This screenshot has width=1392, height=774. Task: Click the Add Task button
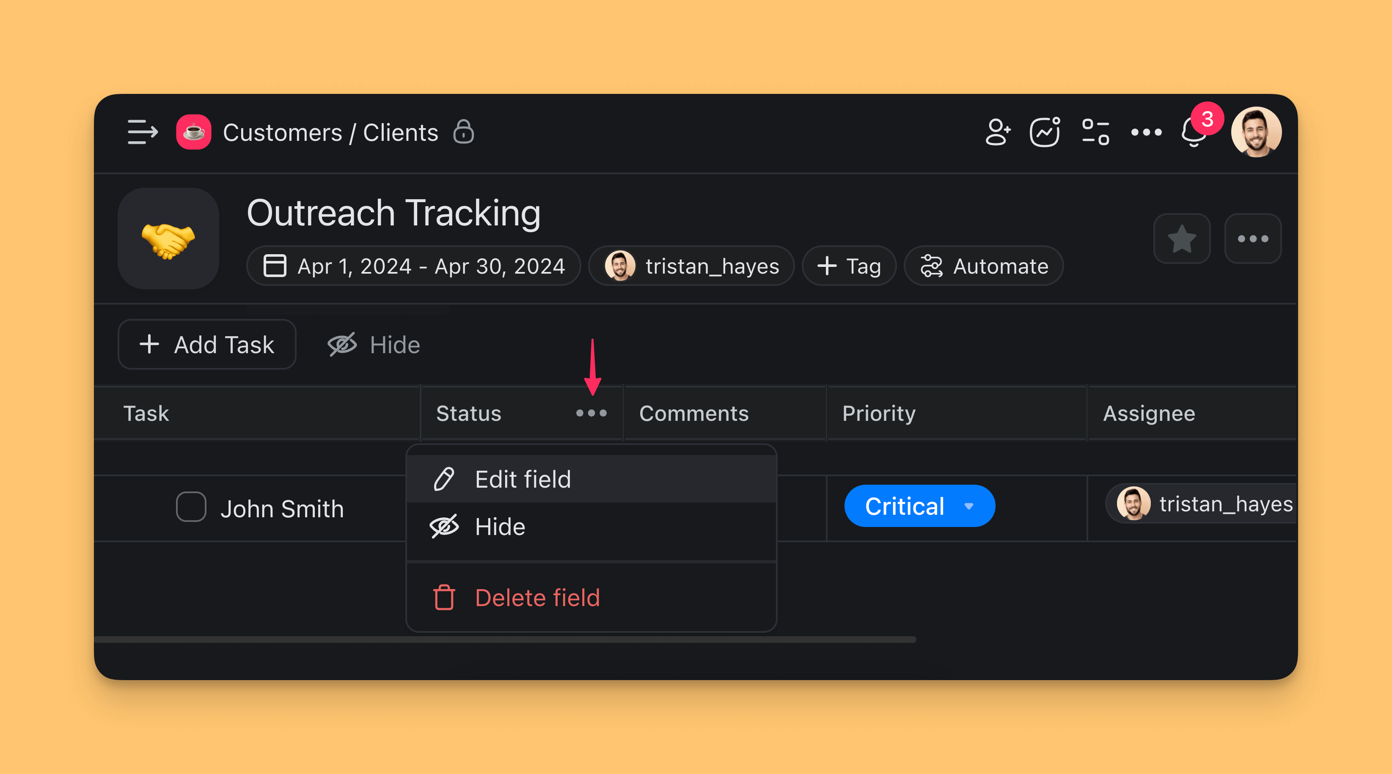pyautogui.click(x=207, y=345)
